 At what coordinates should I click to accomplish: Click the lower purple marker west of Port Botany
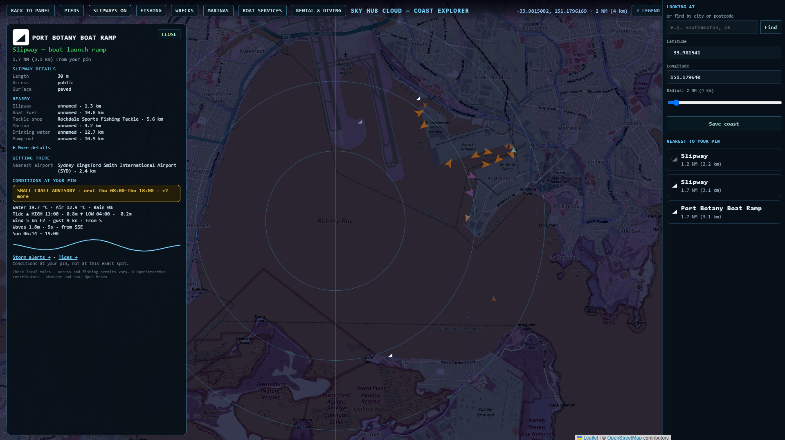click(x=470, y=193)
